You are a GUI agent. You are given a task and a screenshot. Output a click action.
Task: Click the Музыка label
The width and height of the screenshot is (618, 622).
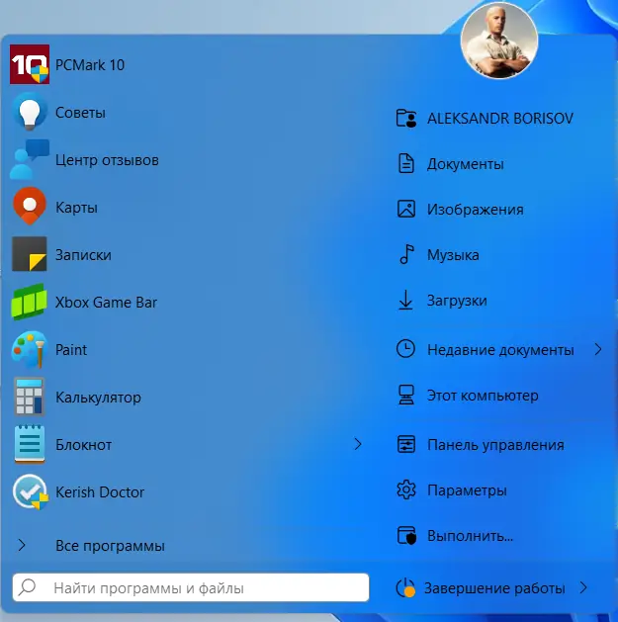[453, 255]
